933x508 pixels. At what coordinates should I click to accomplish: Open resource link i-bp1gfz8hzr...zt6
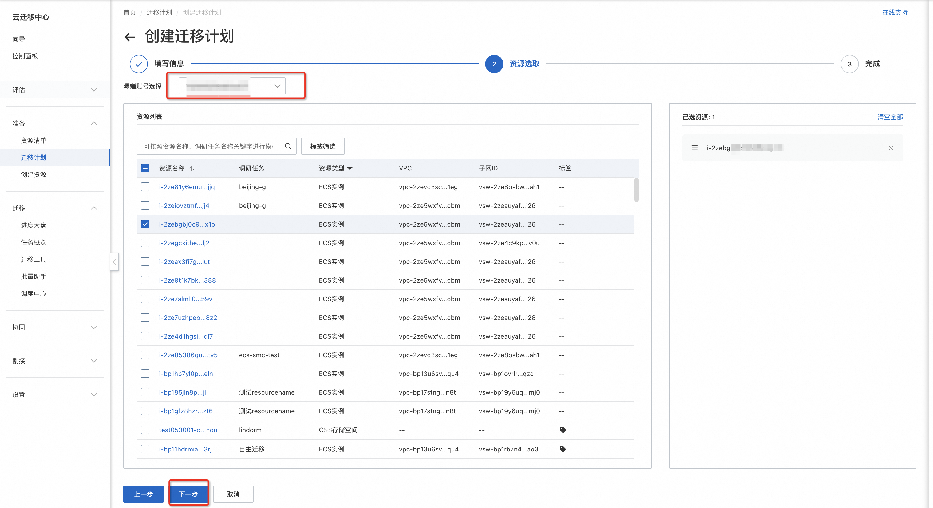[x=186, y=411]
